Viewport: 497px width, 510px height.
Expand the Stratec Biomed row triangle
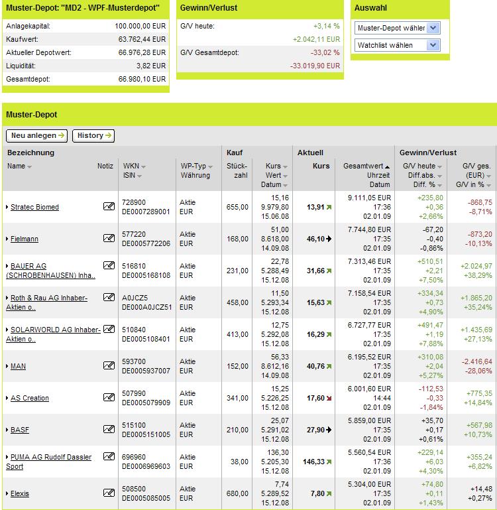pyautogui.click(x=7, y=207)
